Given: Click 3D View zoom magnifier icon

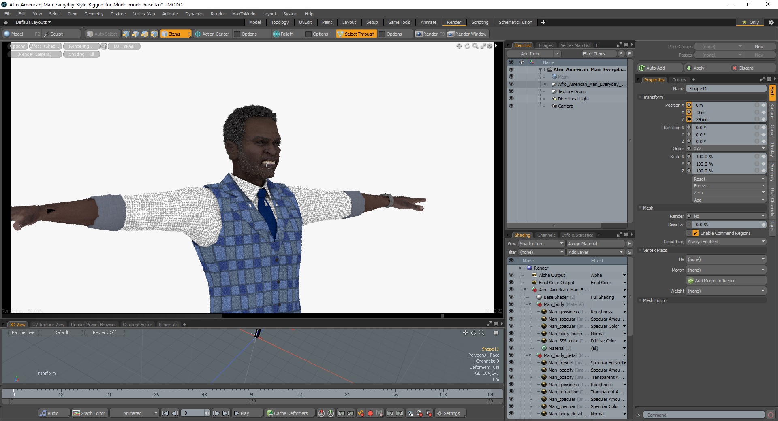Looking at the screenshot, I should (x=481, y=333).
